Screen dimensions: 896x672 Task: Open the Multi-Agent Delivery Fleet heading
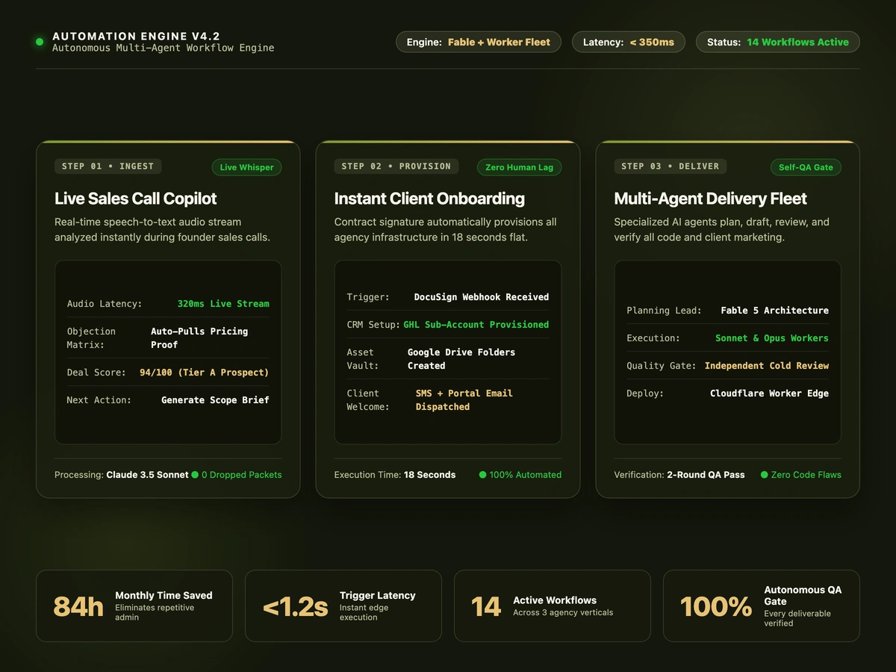[x=710, y=199]
